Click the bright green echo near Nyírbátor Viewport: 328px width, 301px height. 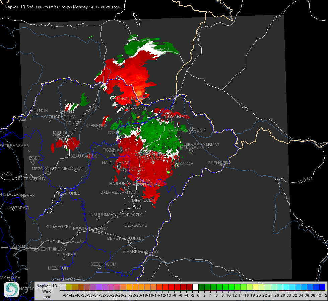168,172
